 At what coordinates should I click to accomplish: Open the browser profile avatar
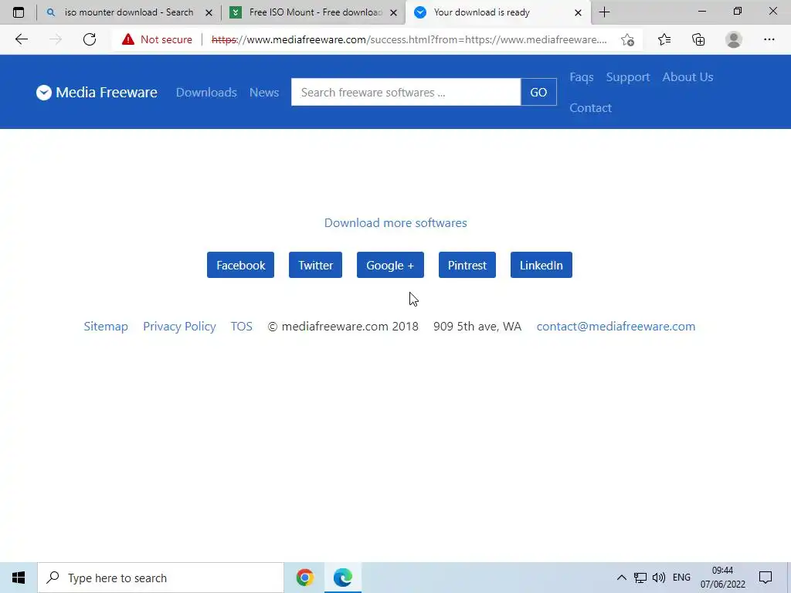click(x=734, y=39)
